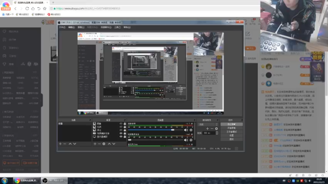Remove the scene transition with the minus icon
Viewport: 328px width, 184px height.
click(212, 129)
